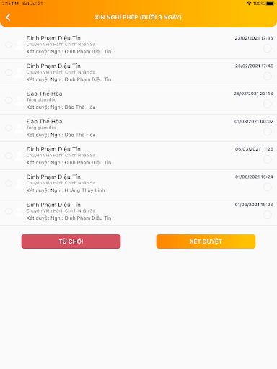277x369 pixels.
Task: Open Đinh Phạm Diệu Tín request at 11:26
Action: [138, 156]
